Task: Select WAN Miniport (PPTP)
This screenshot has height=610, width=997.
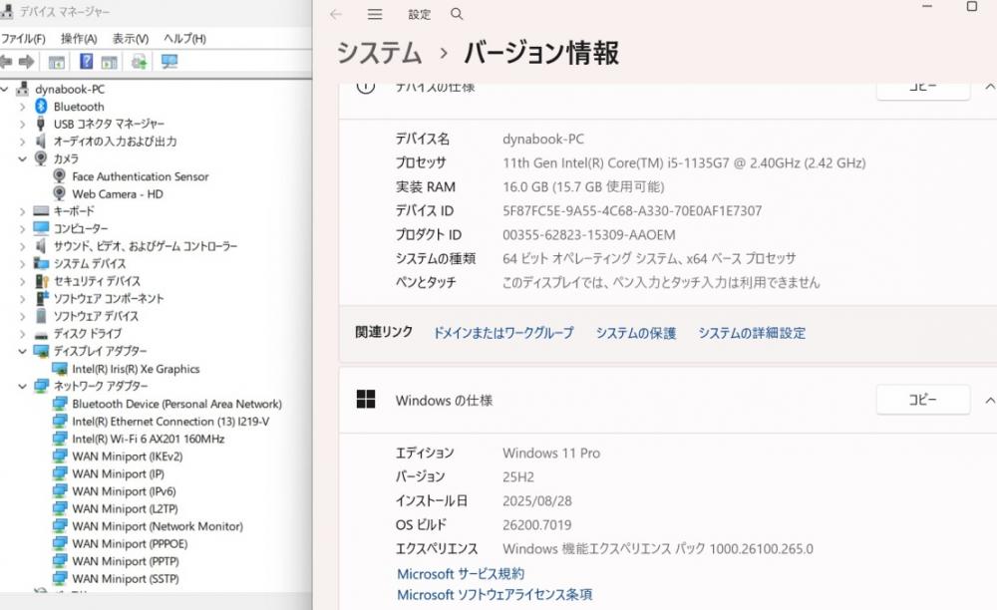Action: pyautogui.click(x=126, y=561)
